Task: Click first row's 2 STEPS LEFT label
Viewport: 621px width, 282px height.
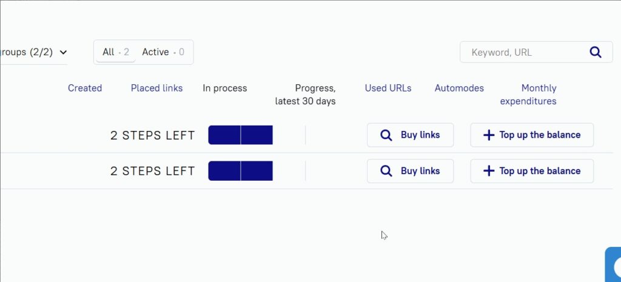Action: pyautogui.click(x=153, y=135)
